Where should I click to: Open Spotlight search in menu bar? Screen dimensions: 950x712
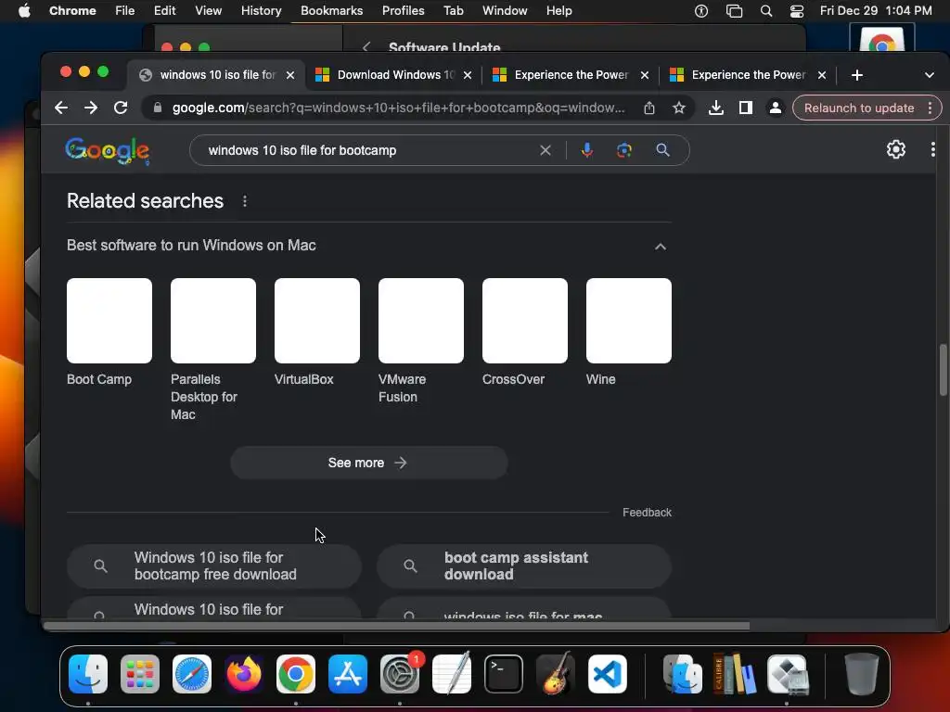pyautogui.click(x=765, y=11)
